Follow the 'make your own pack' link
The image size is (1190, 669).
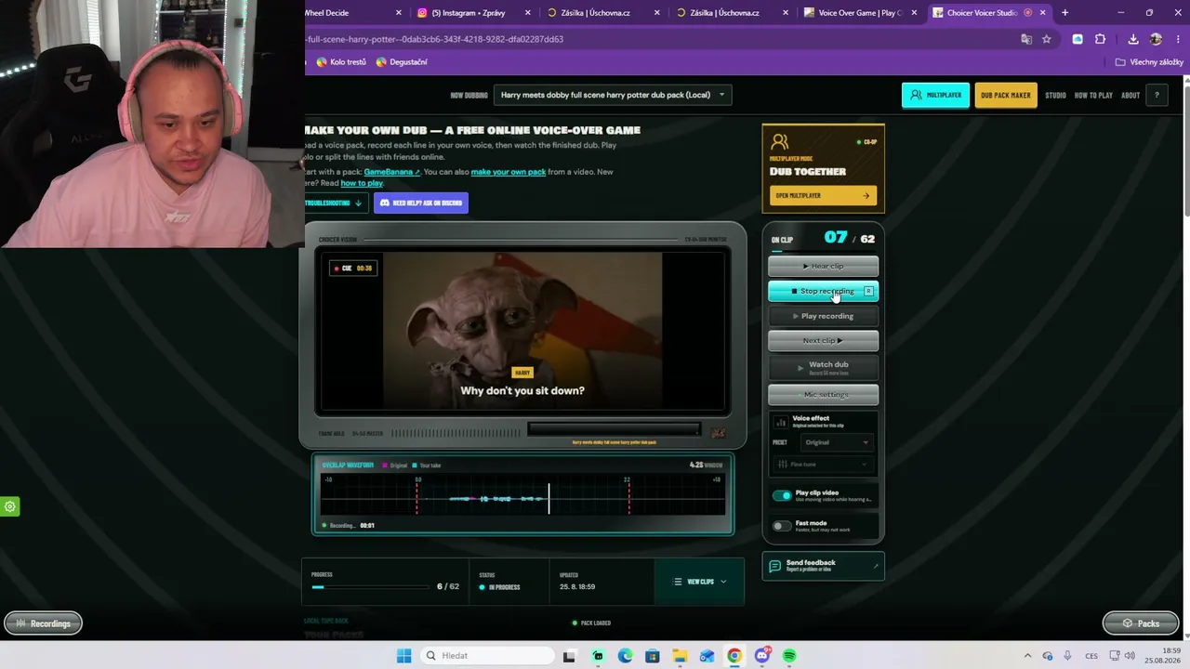click(508, 172)
